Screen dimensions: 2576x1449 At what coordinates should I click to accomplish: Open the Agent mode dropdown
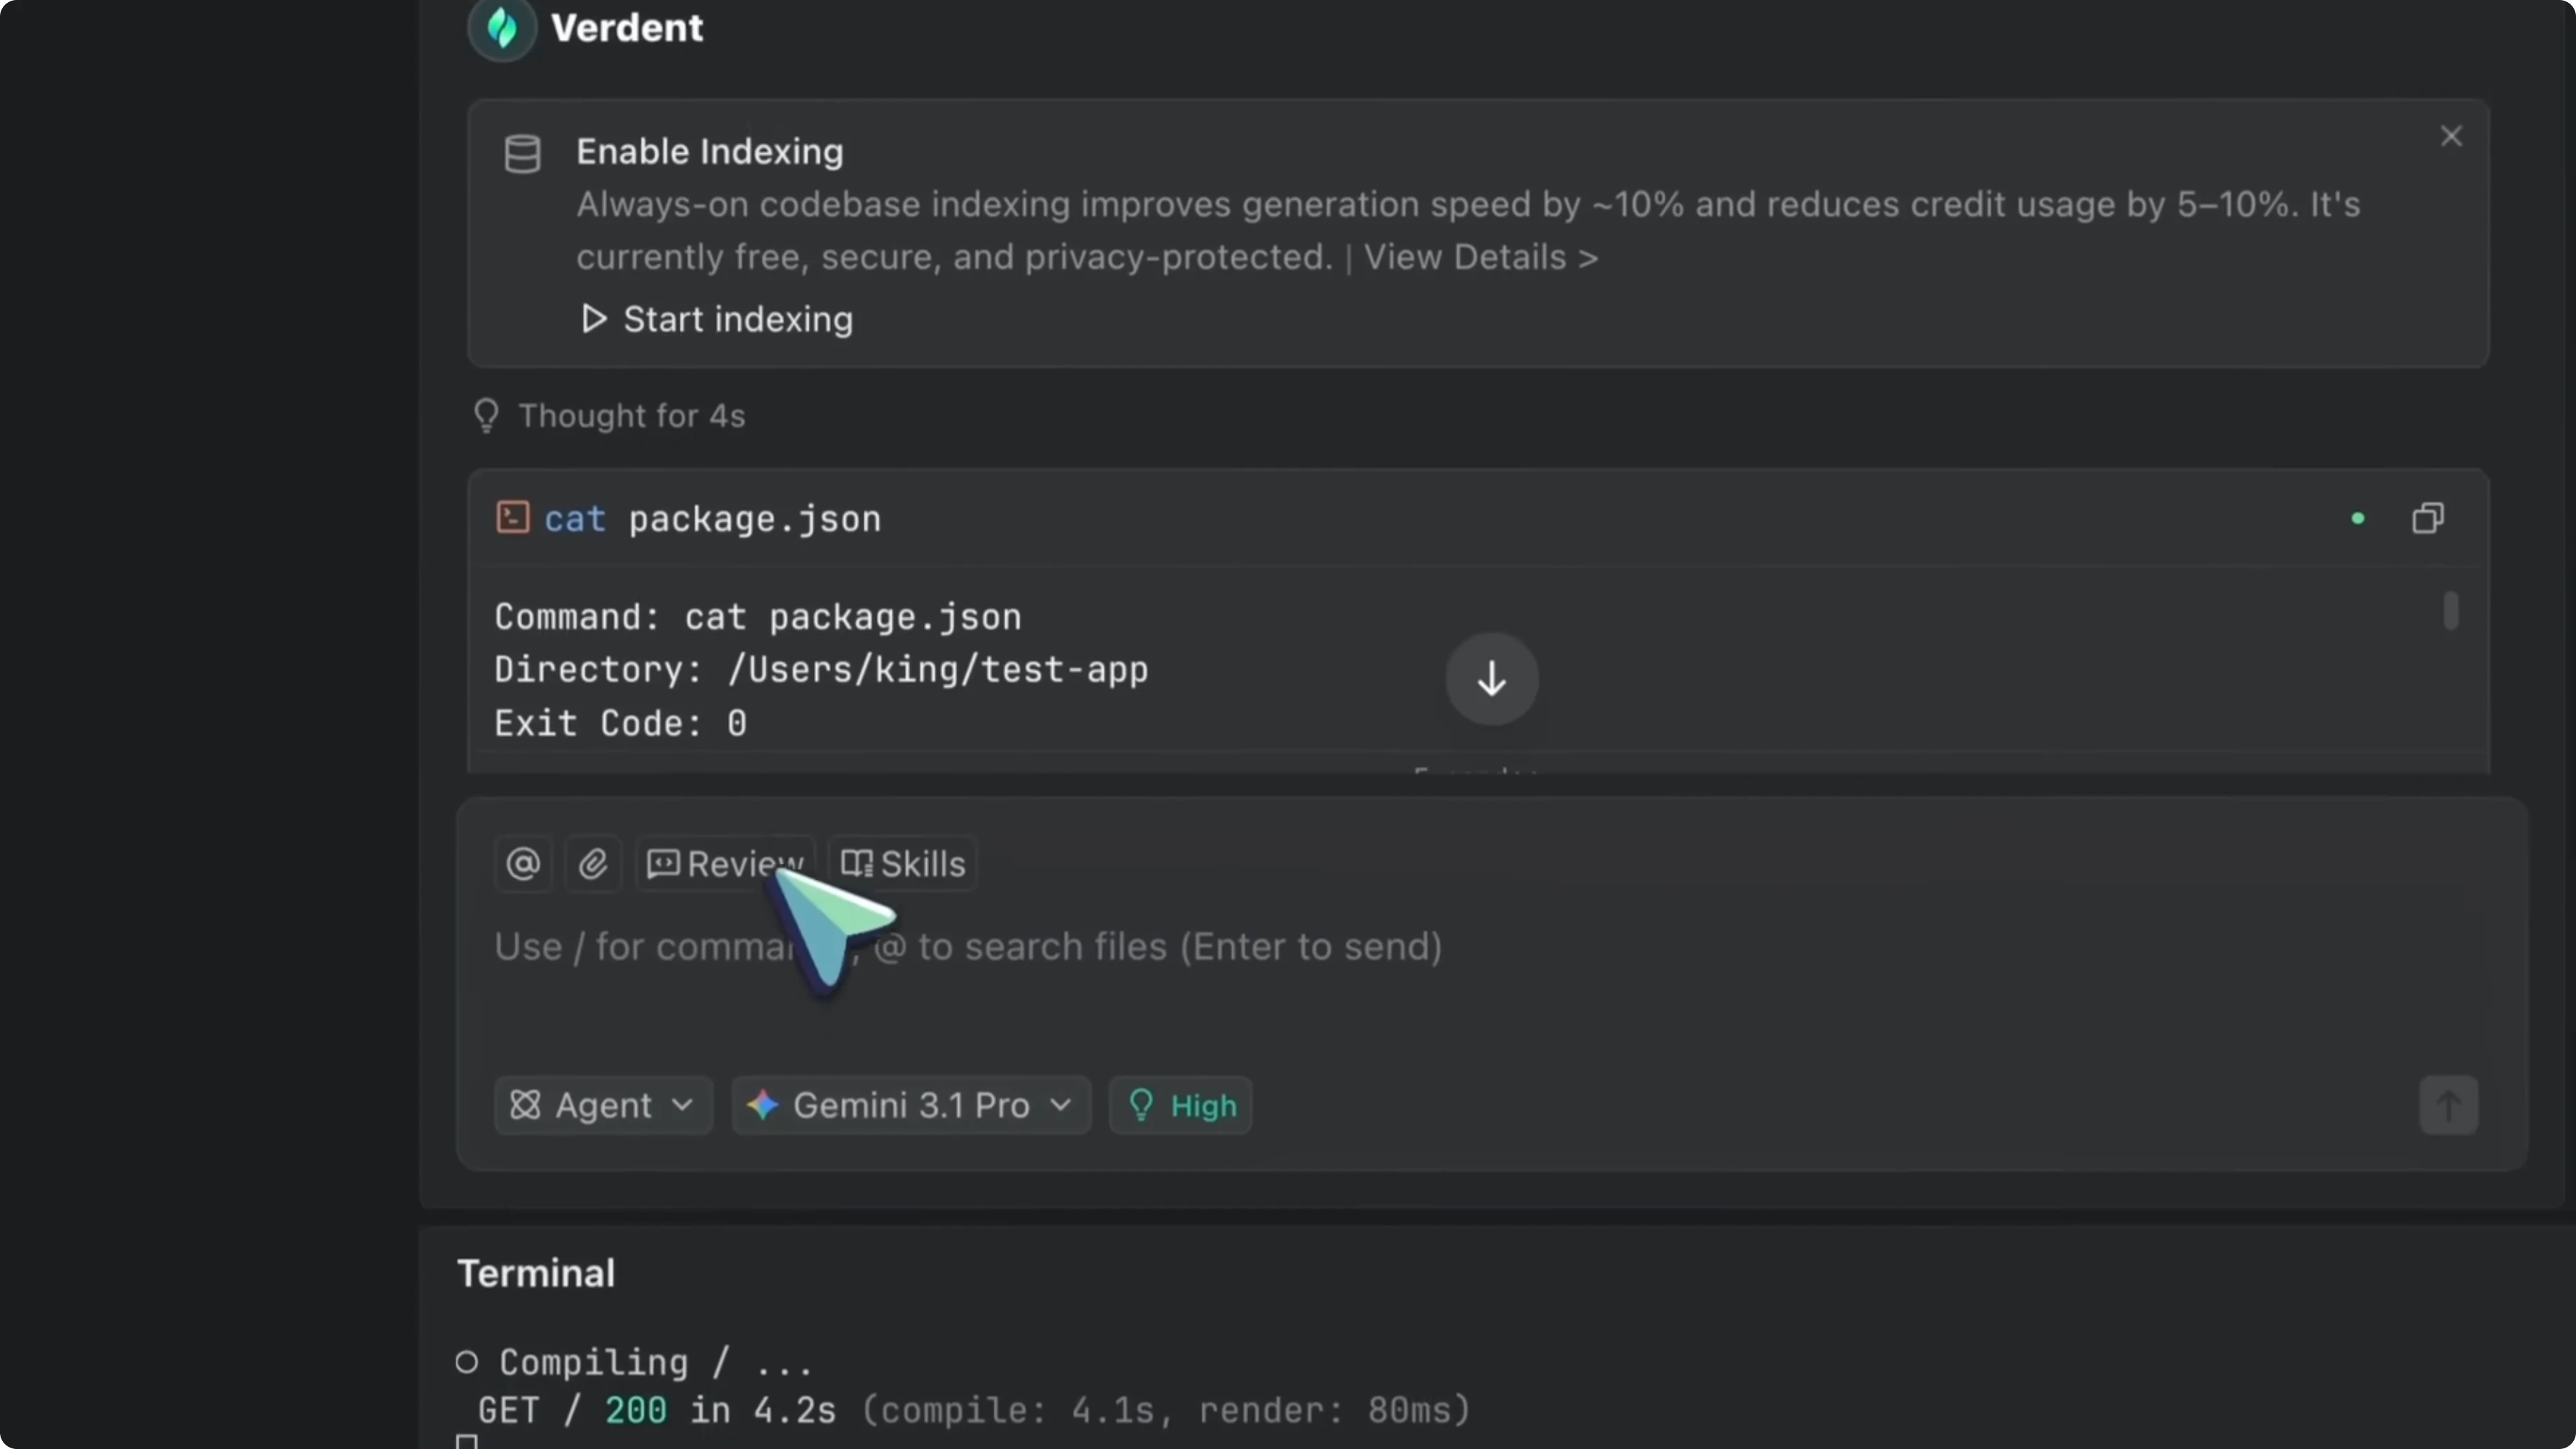coord(602,1105)
